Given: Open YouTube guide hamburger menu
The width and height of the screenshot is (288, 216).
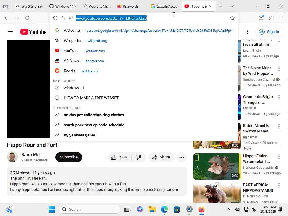Looking at the screenshot, I should coord(10,32).
